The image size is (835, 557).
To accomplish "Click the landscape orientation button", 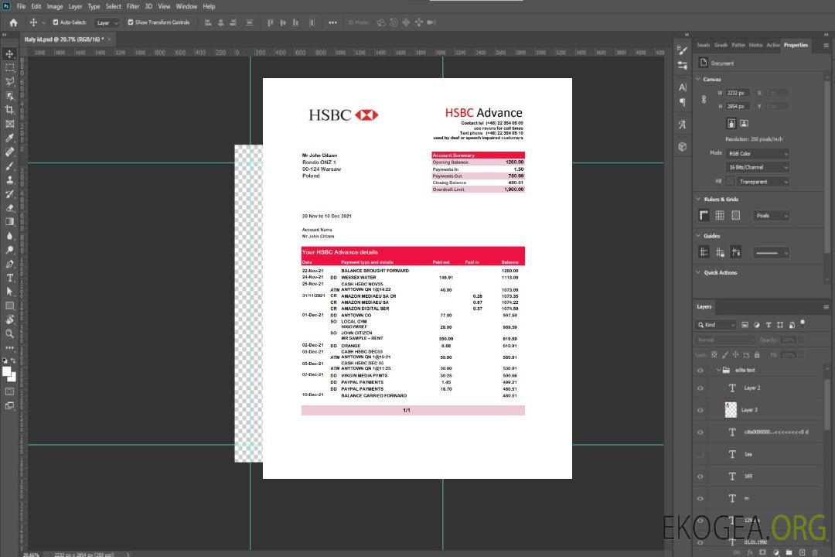I will point(744,124).
